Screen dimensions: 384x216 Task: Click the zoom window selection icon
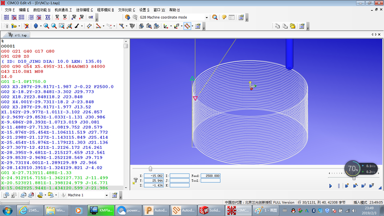pos(62,26)
